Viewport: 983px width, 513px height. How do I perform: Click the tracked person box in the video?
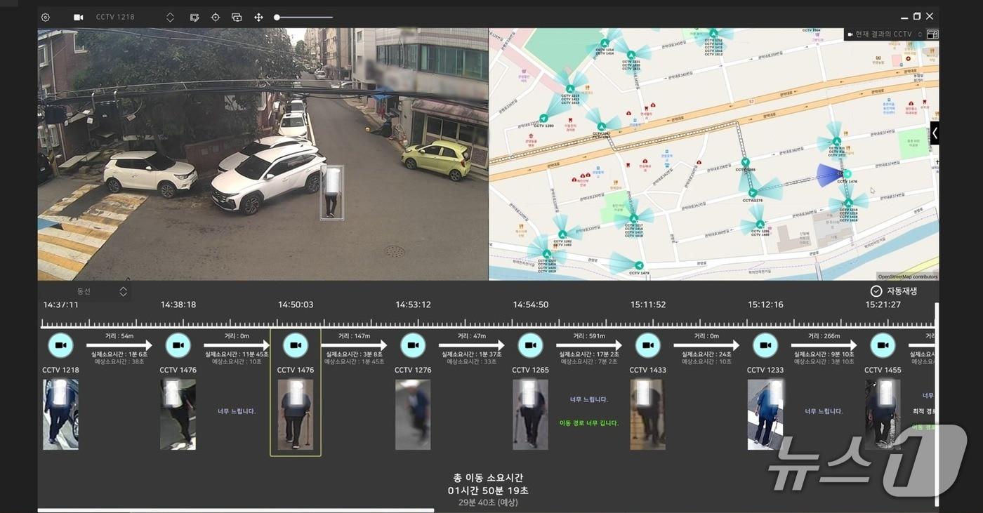point(332,192)
